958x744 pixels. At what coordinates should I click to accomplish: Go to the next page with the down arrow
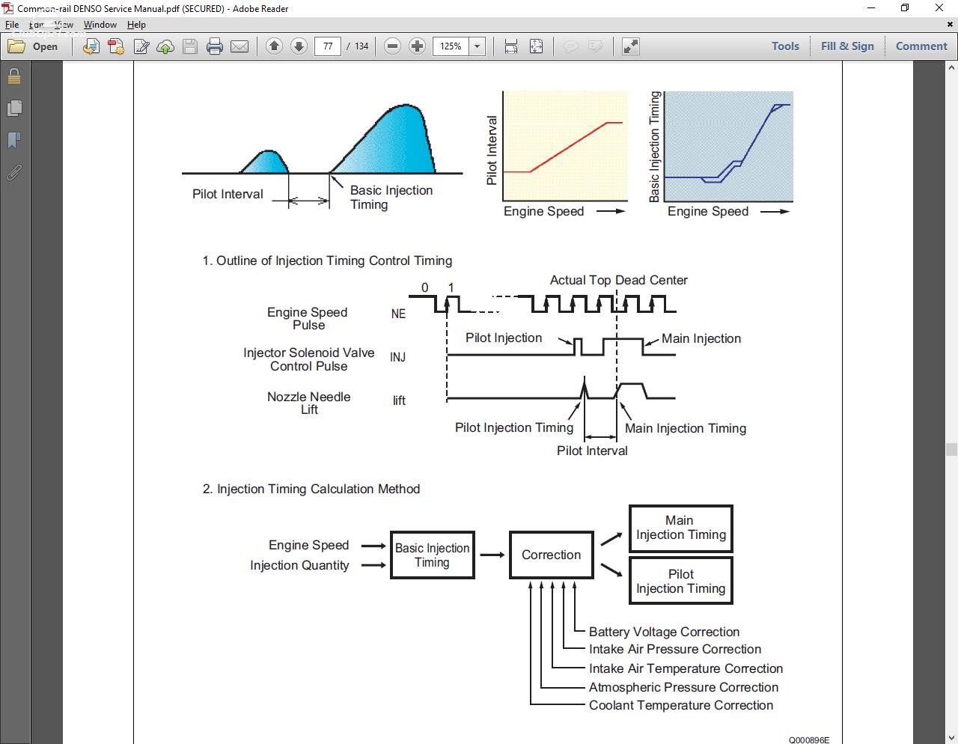(299, 46)
